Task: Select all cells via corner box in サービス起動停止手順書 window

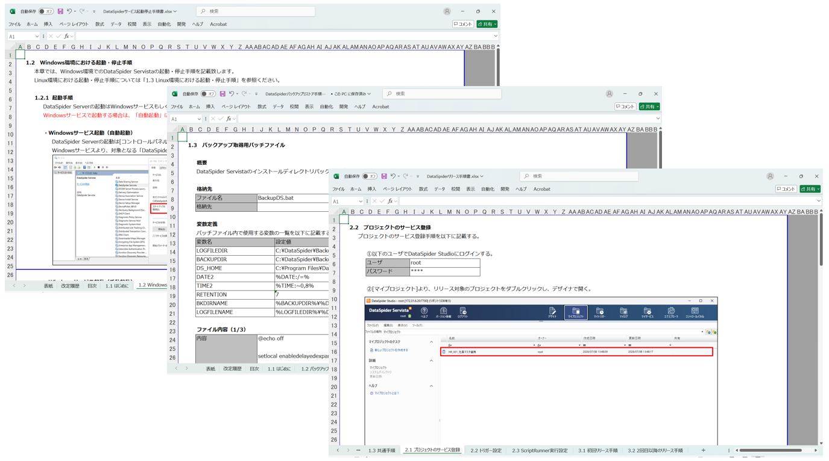Action: tap(10, 47)
